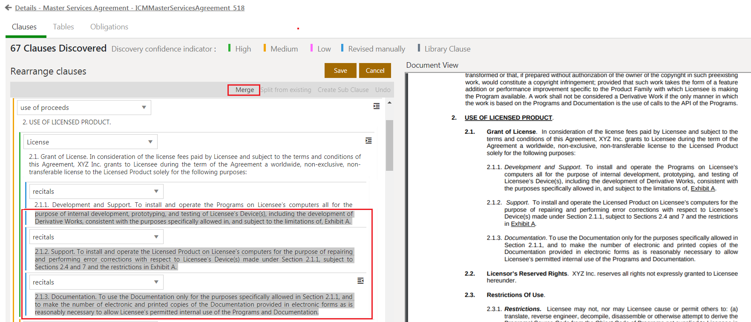Click the scroll up arrow in clause list
Image resolution: width=751 pixels, height=322 pixels.
[x=389, y=103]
